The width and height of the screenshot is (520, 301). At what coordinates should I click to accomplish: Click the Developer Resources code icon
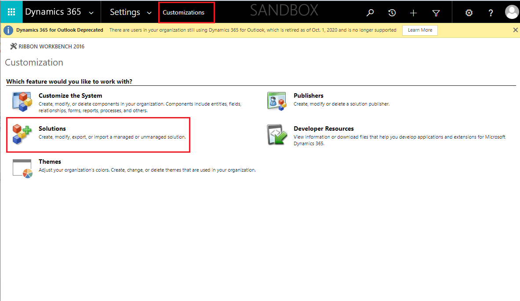pyautogui.click(x=276, y=135)
